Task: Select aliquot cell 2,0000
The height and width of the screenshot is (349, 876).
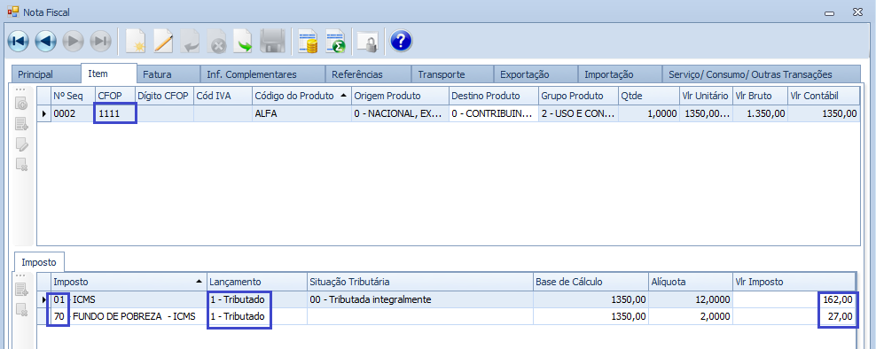Action: click(691, 316)
